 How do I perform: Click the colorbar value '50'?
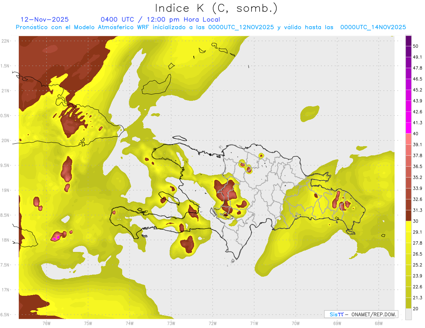point(416,46)
